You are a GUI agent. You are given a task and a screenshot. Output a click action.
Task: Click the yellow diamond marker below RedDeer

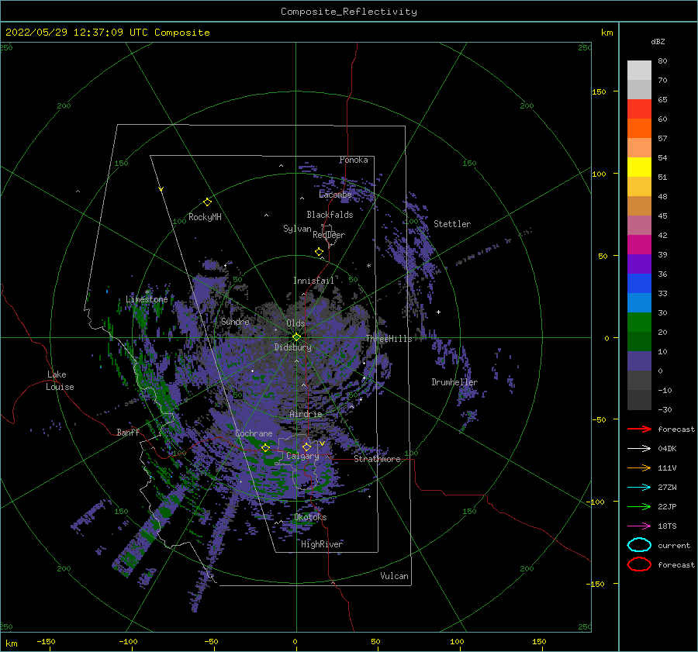tap(319, 251)
